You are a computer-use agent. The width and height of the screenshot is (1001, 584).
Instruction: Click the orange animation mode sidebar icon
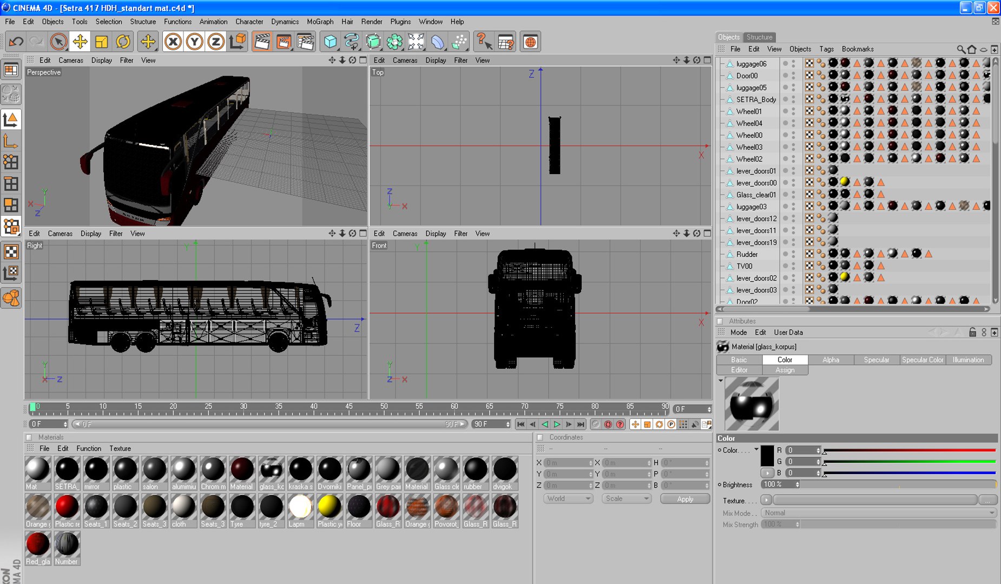click(x=11, y=298)
